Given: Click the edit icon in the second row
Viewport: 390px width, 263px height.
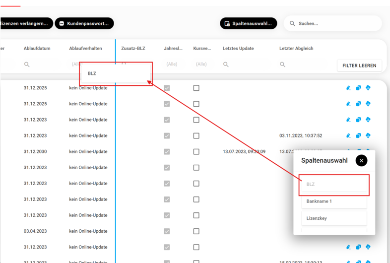Looking at the screenshot, I should tap(348, 104).
